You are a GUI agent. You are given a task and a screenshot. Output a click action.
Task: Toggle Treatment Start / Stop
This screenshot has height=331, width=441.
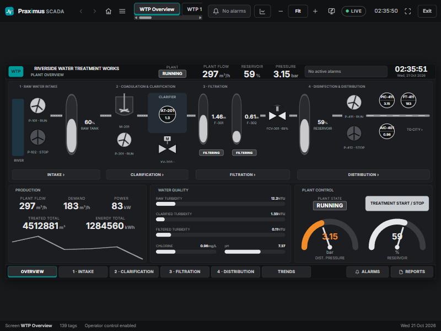[397, 204]
